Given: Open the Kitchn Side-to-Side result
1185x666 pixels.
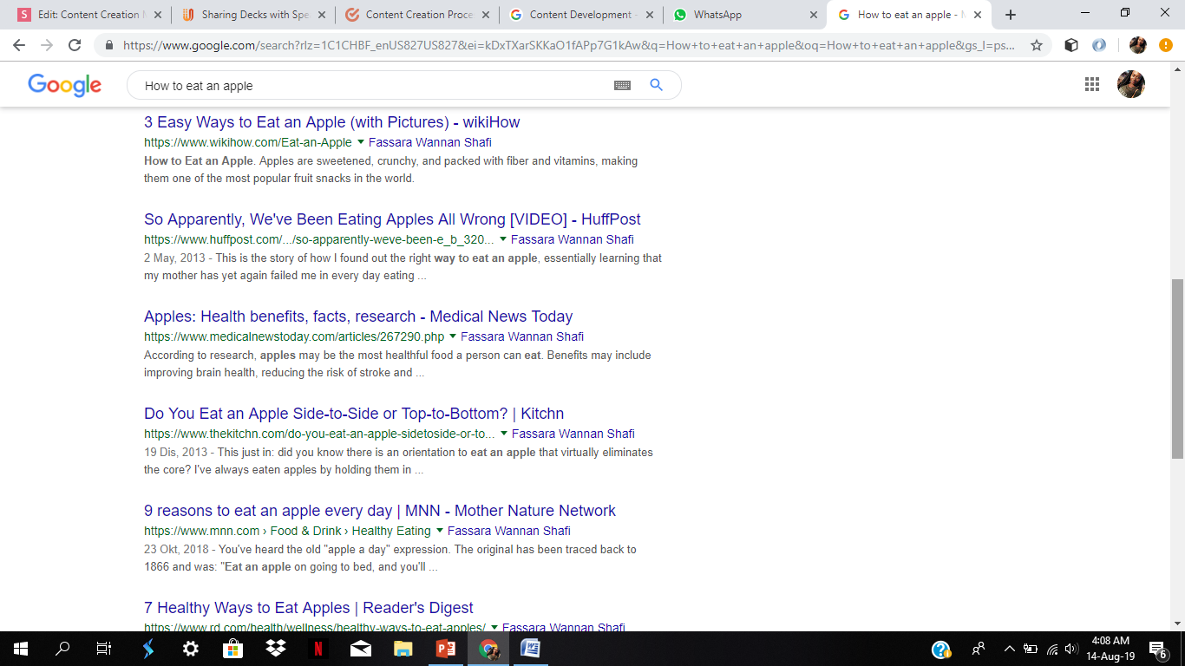Looking at the screenshot, I should [354, 414].
